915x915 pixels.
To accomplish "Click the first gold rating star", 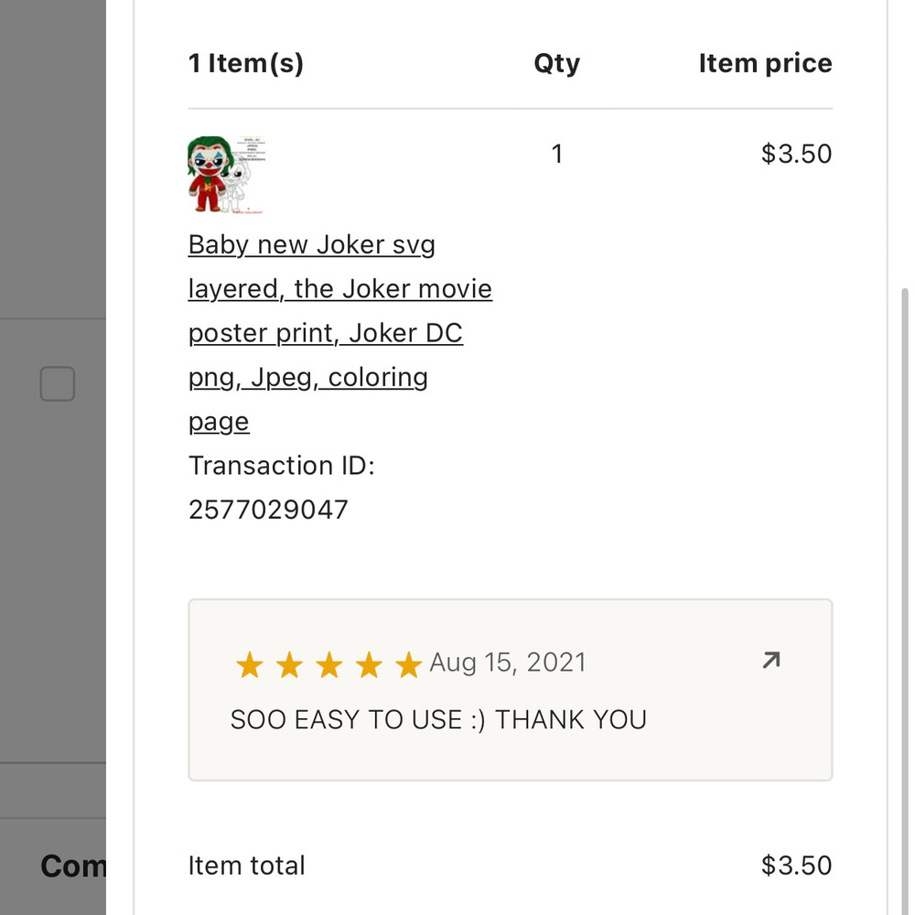I will pos(249,665).
